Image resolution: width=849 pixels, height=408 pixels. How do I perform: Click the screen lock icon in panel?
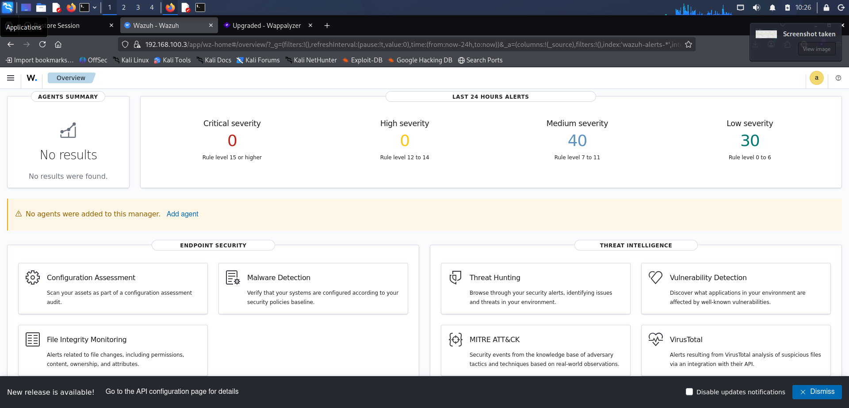click(826, 8)
